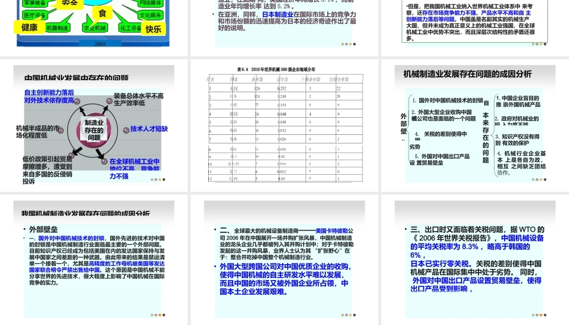
Task: Click the green 农业机械 label
Action: 94,27
